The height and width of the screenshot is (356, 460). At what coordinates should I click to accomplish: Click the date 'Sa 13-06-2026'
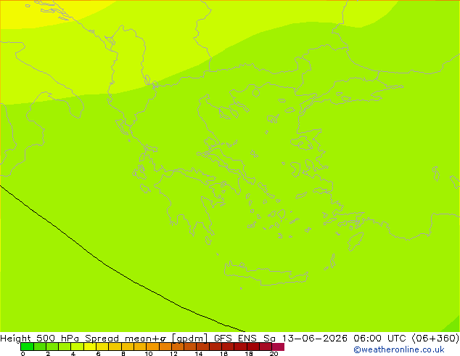click(305, 338)
